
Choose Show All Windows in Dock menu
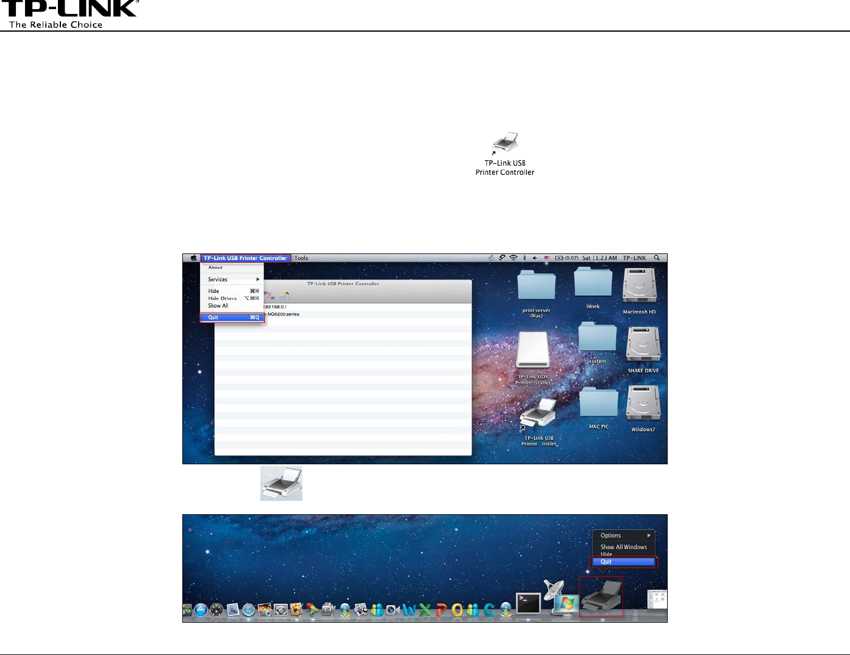[x=624, y=547]
